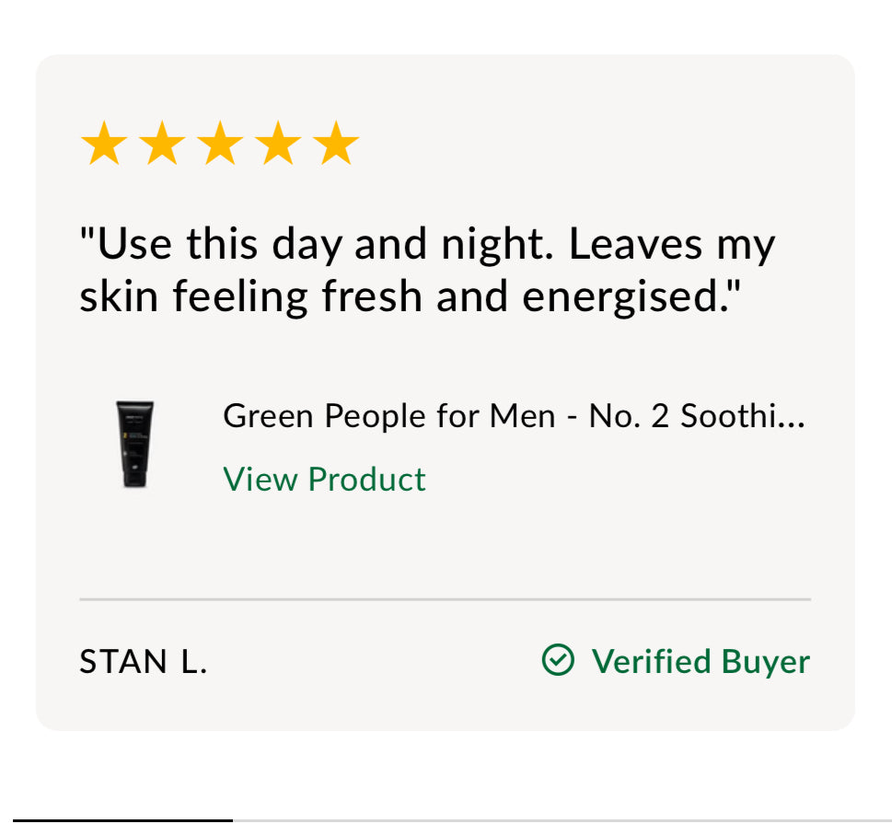Click the truncated Soothi… product name end
This screenshot has height=824, width=892.
[743, 416]
